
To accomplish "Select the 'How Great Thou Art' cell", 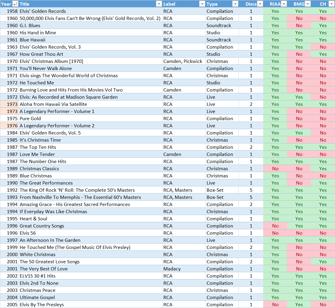I will [90, 54].
